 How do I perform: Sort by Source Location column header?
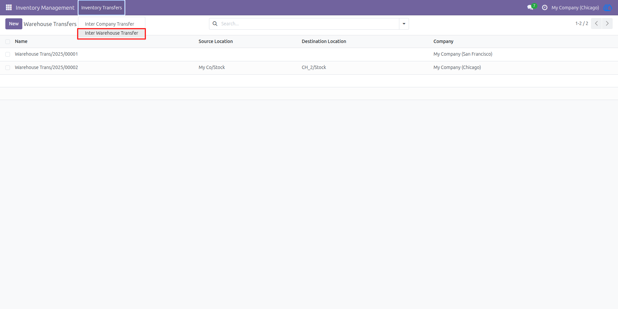pos(216,41)
